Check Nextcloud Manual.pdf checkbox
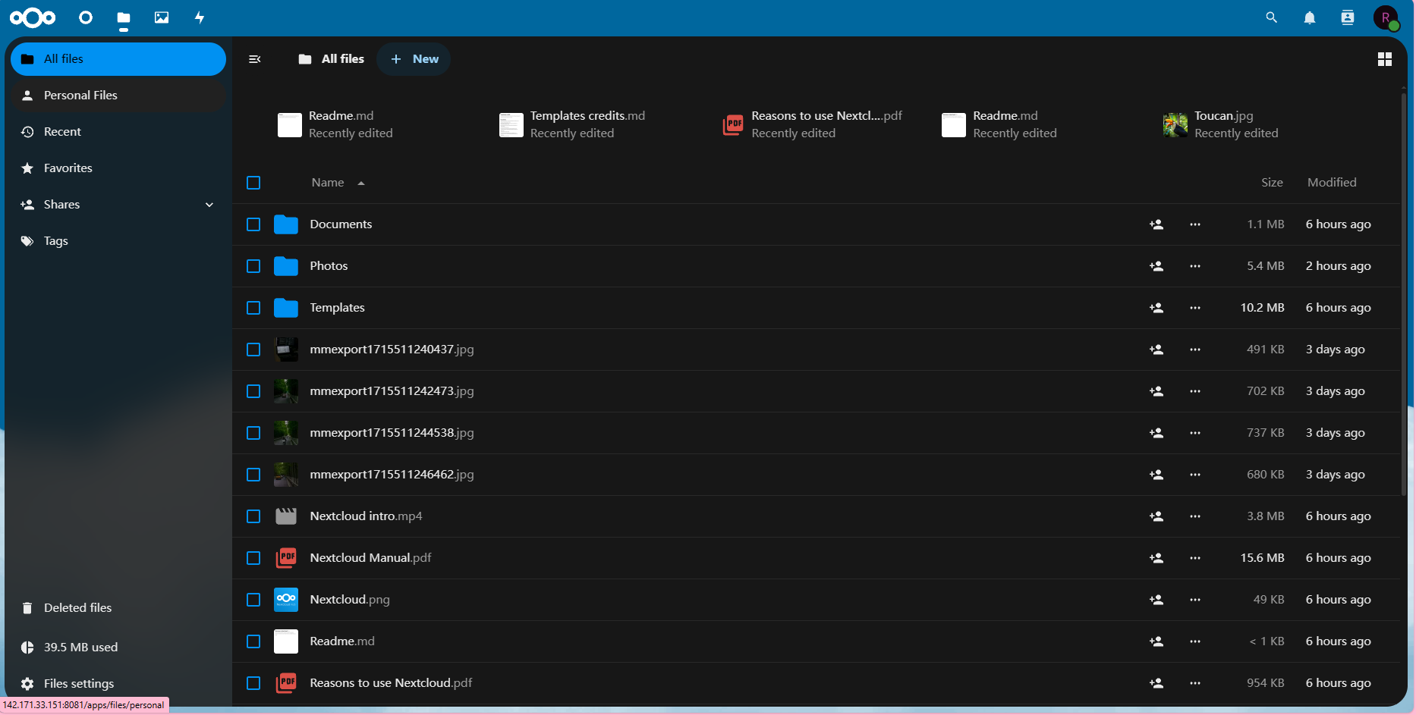Image resolution: width=1416 pixels, height=715 pixels. (253, 558)
